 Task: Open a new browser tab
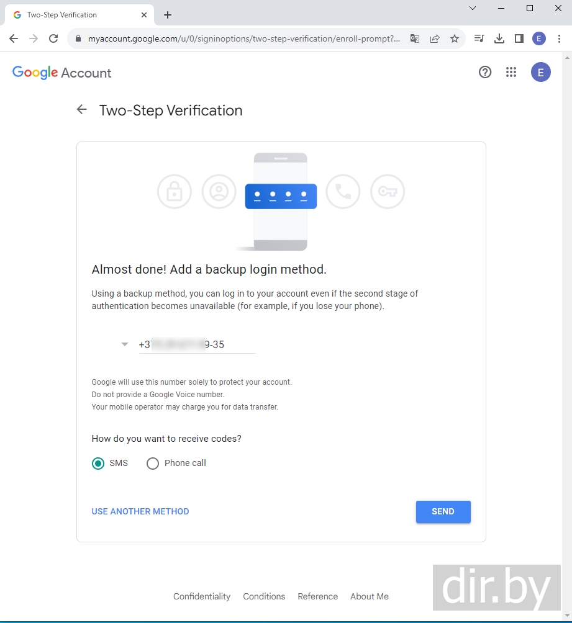tap(168, 15)
